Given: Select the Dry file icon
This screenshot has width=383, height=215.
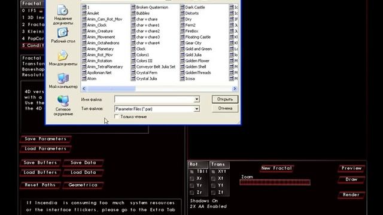Looking at the screenshot, I should point(183,19).
